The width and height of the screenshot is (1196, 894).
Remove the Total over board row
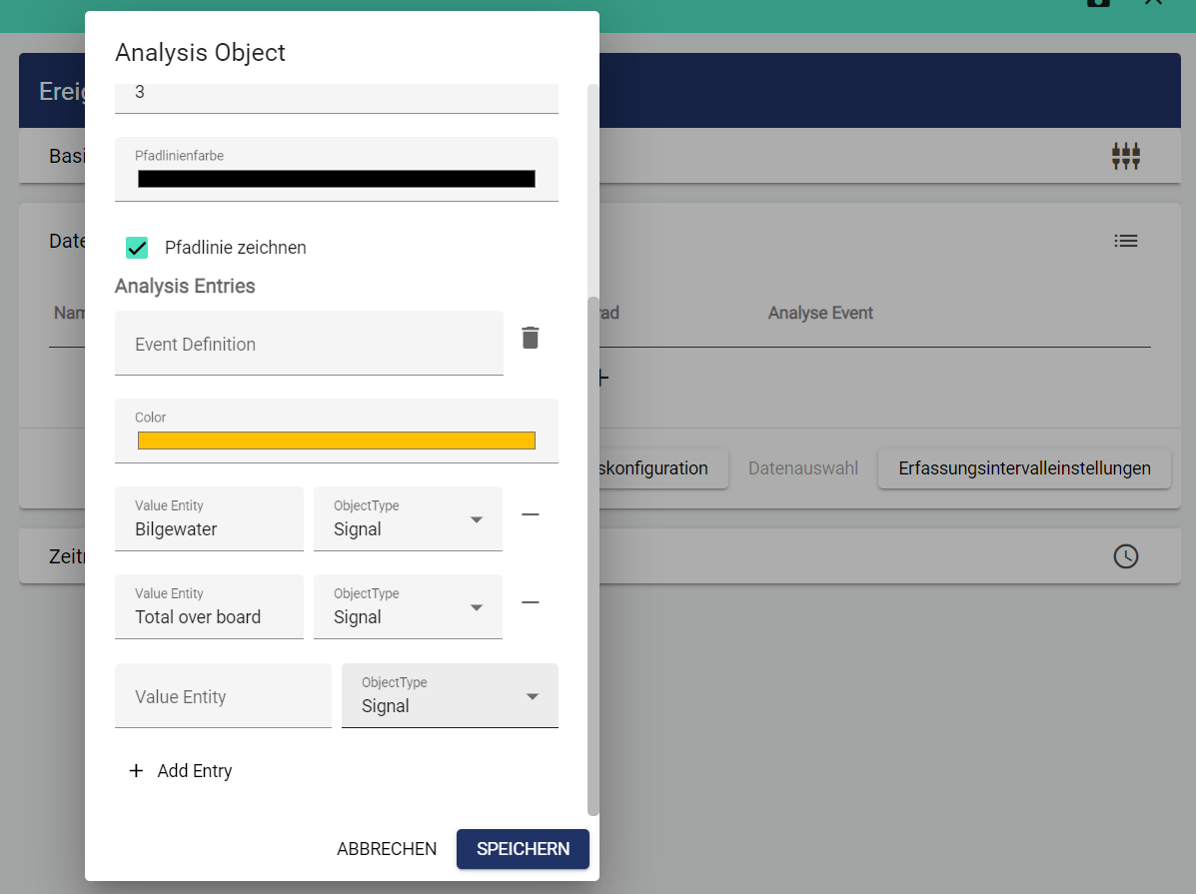pos(531,602)
